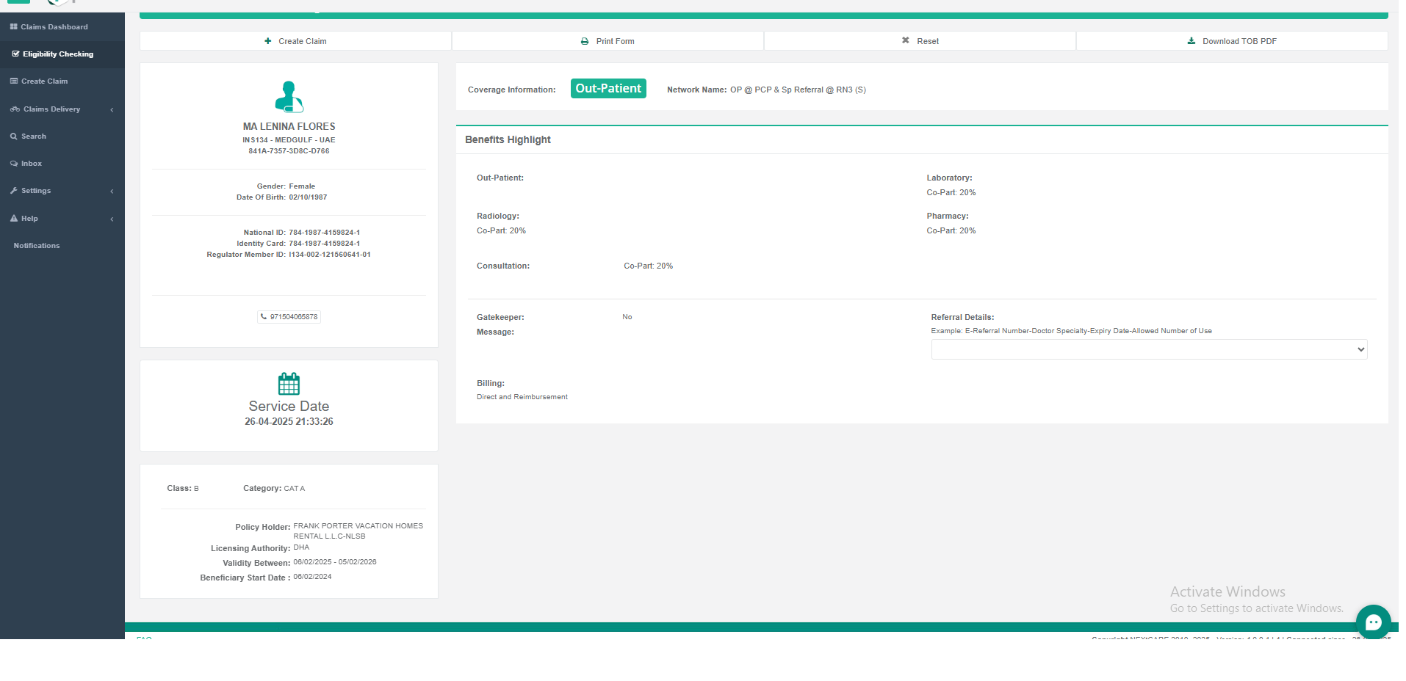The image size is (1406, 681).
Task: Open Claims Dashboard in sidebar
Action: coord(54,27)
